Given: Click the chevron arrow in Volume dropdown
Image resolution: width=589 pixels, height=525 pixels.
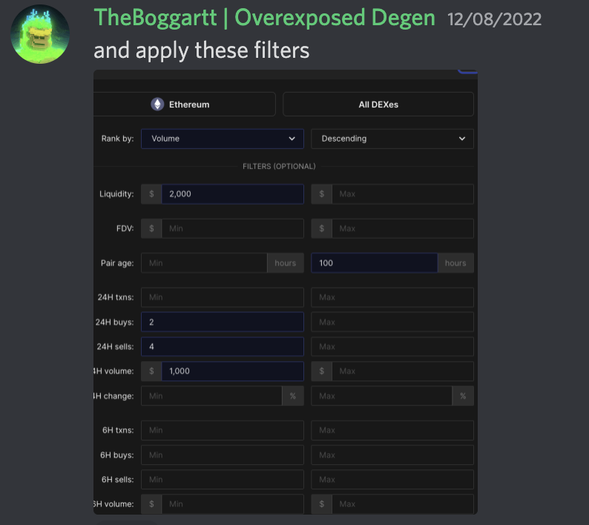Looking at the screenshot, I should click(292, 139).
